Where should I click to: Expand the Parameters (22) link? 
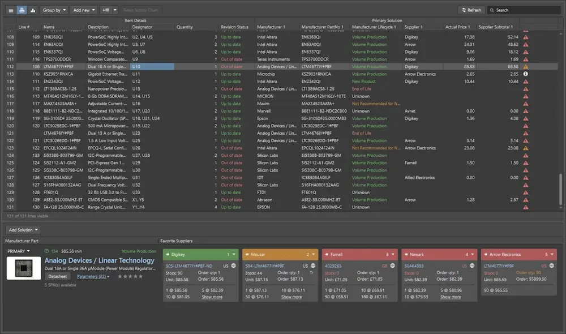pyautogui.click(x=92, y=277)
